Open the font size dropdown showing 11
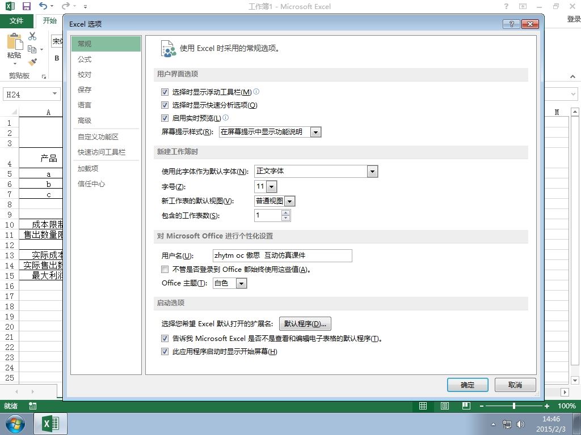This screenshot has width=581, height=435. pyautogui.click(x=272, y=187)
